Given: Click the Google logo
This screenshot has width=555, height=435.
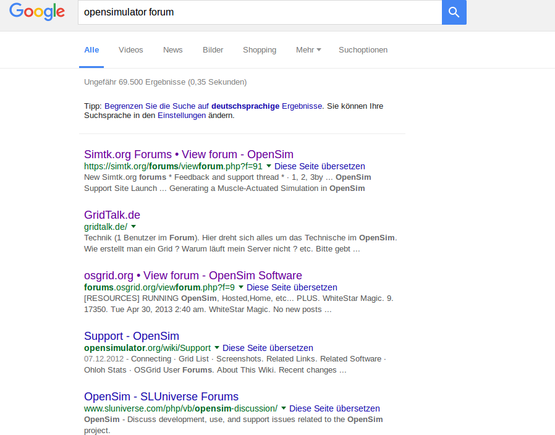Looking at the screenshot, I should tap(37, 12).
